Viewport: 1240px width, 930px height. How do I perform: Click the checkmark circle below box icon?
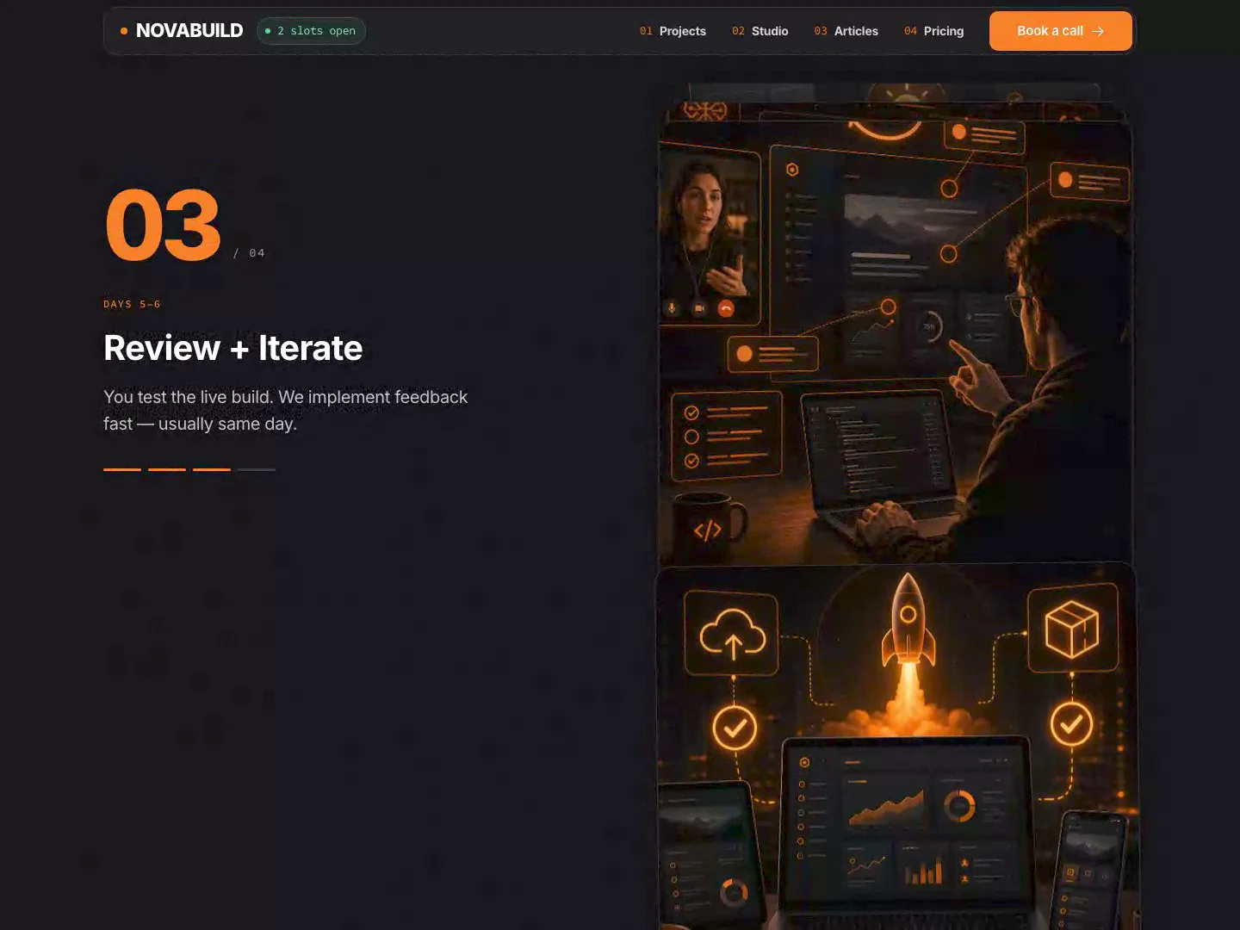coord(1071,724)
